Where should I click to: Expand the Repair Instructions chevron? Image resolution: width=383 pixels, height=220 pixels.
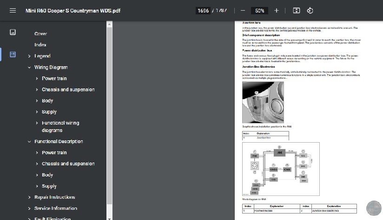tap(29, 197)
